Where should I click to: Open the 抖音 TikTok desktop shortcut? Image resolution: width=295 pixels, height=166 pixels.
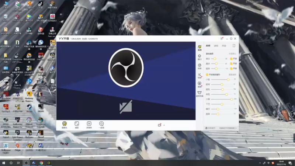tap(41, 5)
